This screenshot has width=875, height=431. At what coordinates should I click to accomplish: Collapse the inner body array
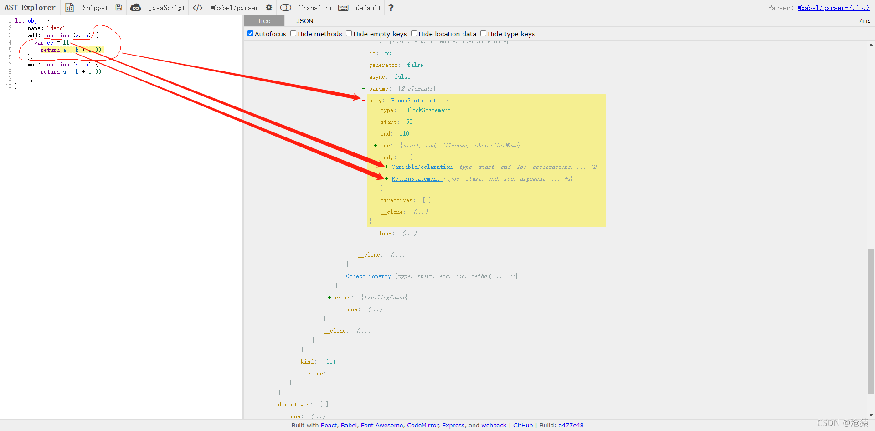pyautogui.click(x=375, y=157)
